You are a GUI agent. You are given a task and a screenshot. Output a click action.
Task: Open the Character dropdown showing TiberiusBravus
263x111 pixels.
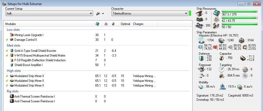(x=150, y=13)
